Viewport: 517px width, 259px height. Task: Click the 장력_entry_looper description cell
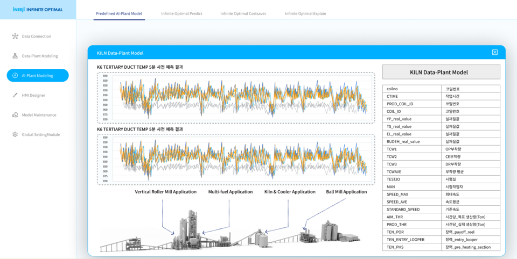pyautogui.click(x=471, y=240)
